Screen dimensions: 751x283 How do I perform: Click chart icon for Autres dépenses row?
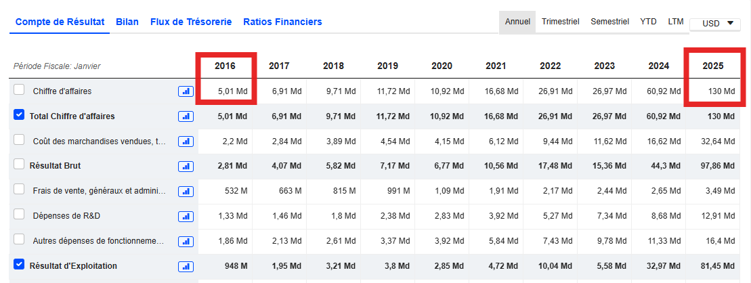pyautogui.click(x=186, y=241)
